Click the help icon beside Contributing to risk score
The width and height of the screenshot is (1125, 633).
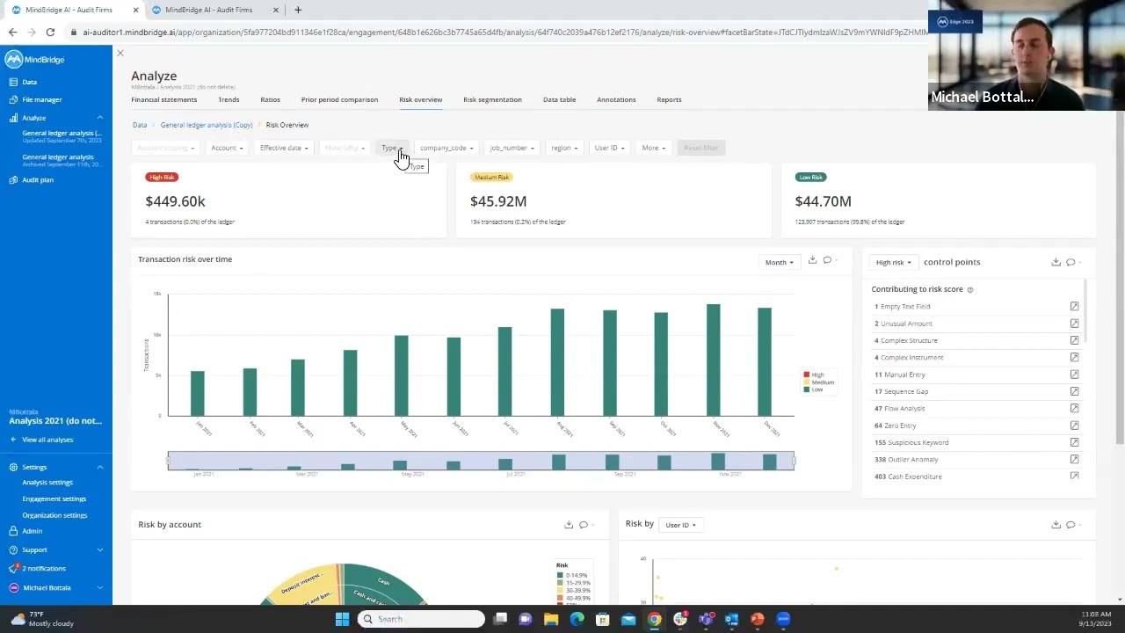point(970,289)
